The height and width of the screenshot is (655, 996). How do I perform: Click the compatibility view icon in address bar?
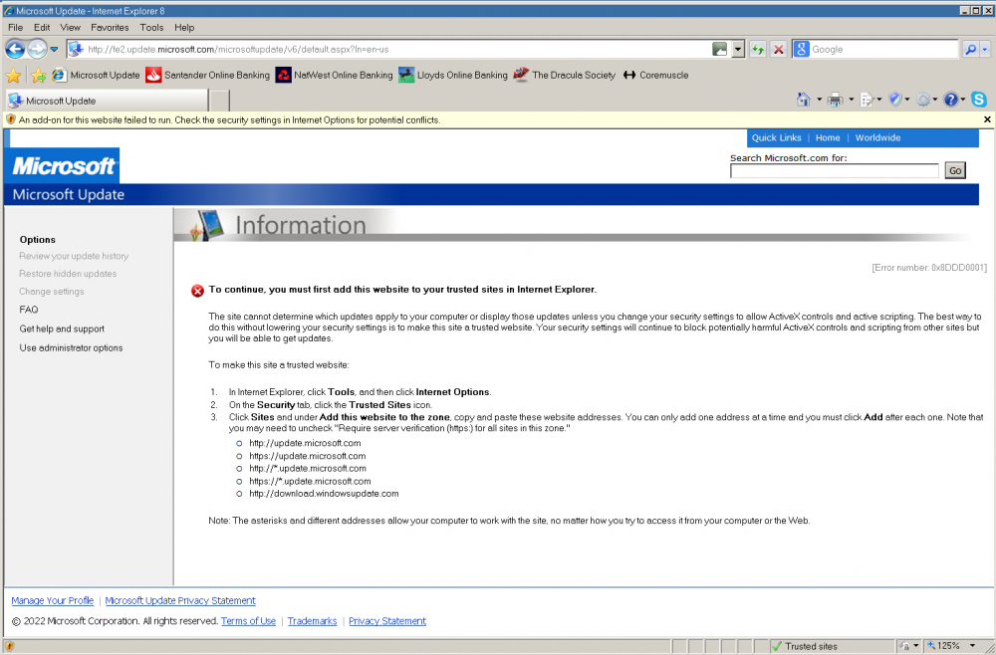[x=720, y=49]
